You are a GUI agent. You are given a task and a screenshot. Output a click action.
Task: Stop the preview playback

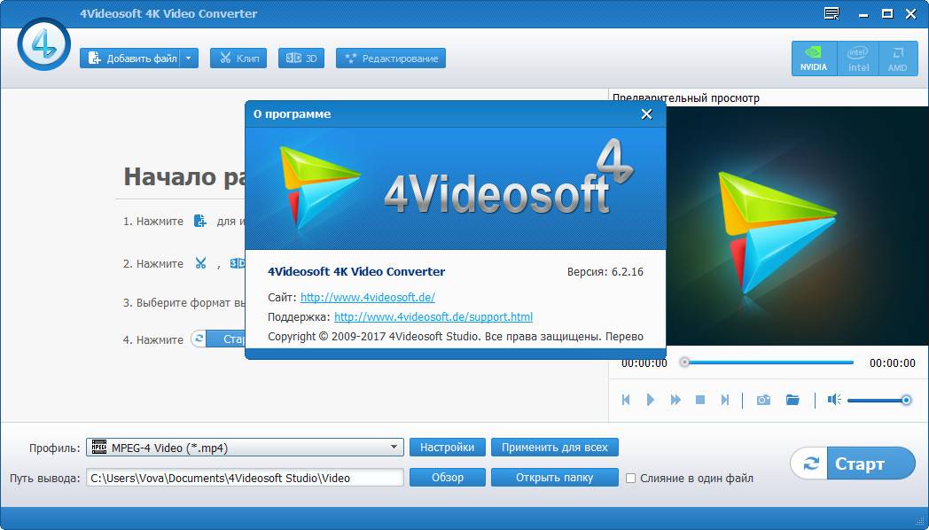pyautogui.click(x=700, y=401)
